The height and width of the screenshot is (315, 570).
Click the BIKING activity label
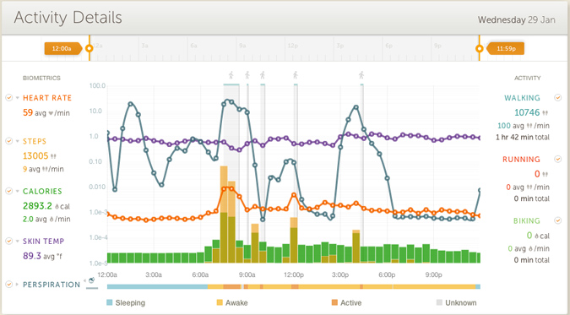click(527, 220)
